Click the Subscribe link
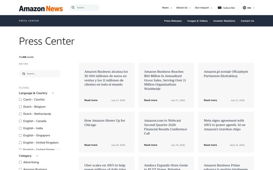The width and height of the screenshot is (273, 170). 229,8
